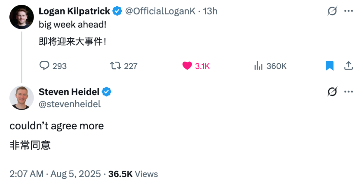Click the 2:07 AM · Aug 5, 2025 timestamp

coord(55,174)
